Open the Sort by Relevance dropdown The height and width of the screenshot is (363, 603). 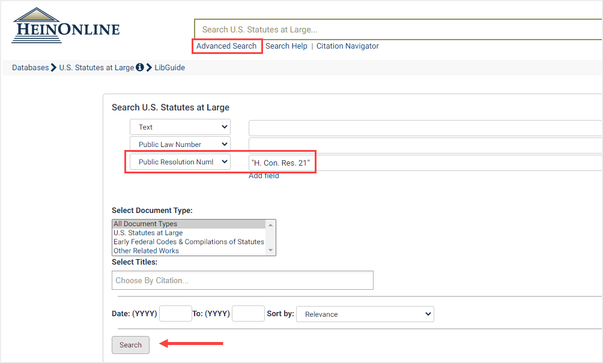(x=365, y=314)
